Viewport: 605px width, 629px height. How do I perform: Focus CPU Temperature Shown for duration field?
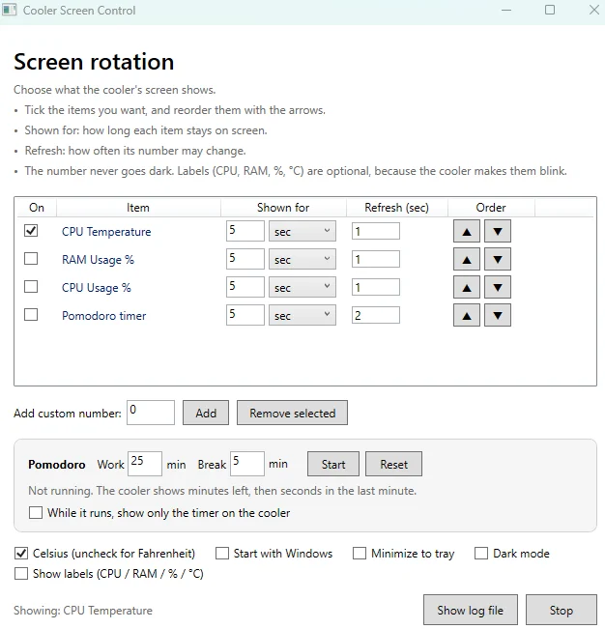[x=245, y=231]
